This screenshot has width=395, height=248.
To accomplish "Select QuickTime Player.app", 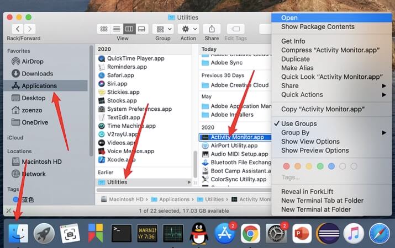I will click(131, 58).
